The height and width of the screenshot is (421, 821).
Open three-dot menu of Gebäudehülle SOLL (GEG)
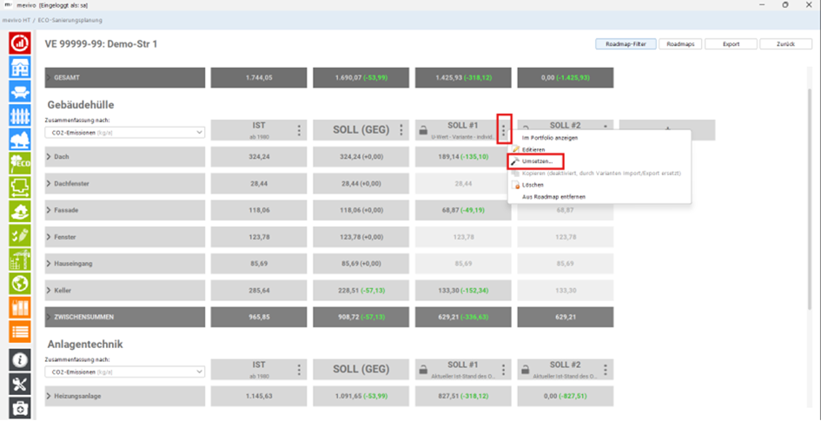[x=401, y=129]
